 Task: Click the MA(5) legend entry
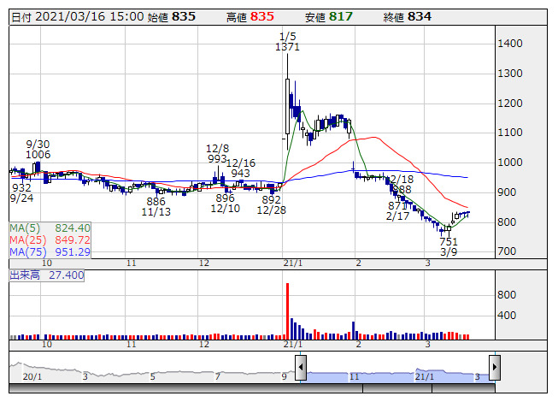pos(50,228)
